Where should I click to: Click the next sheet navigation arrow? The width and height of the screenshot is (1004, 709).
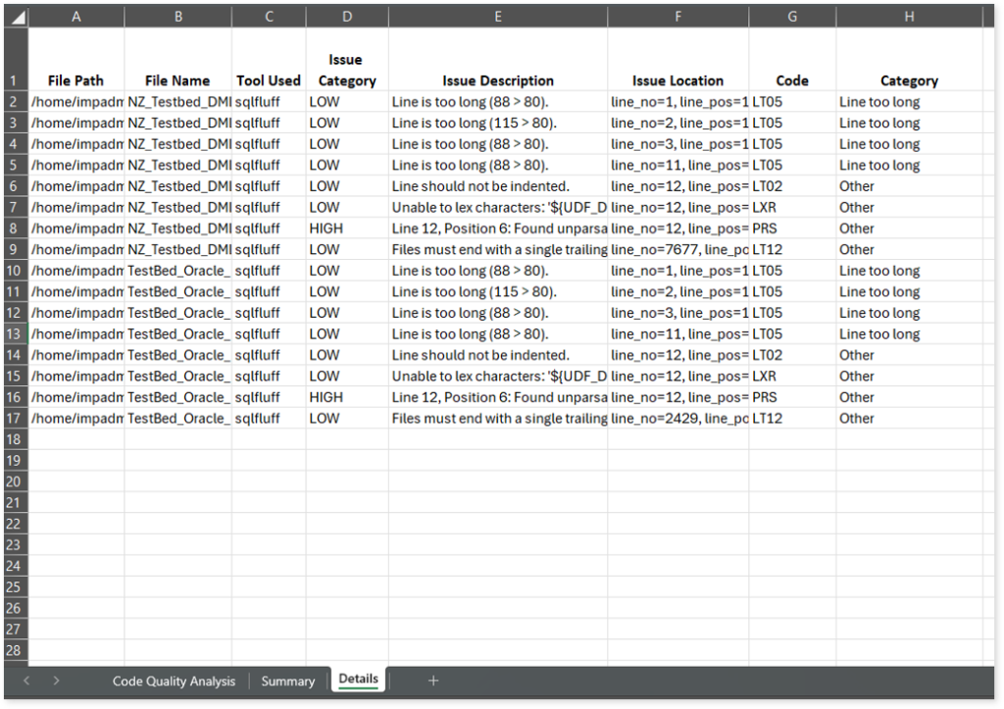coord(57,681)
